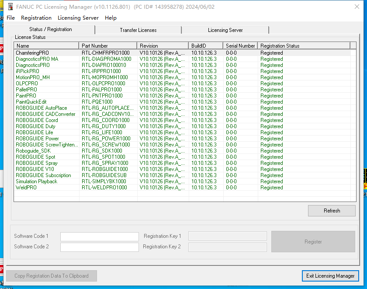Viewport: 367px width, 289px height.
Task: Open the File menu
Action: [x=11, y=18]
